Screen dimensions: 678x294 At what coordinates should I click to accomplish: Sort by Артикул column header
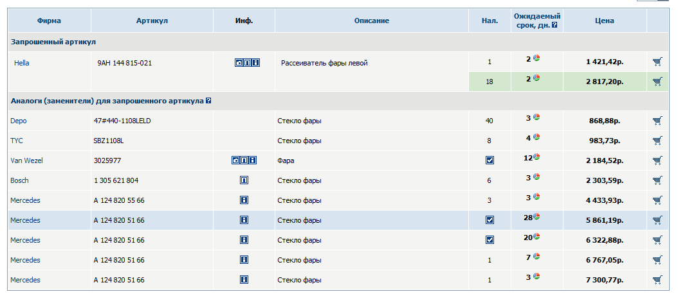click(x=152, y=21)
